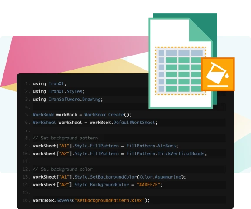Click the orange paint bucket fill icon
The width and height of the screenshot is (251, 209).
[218, 74]
